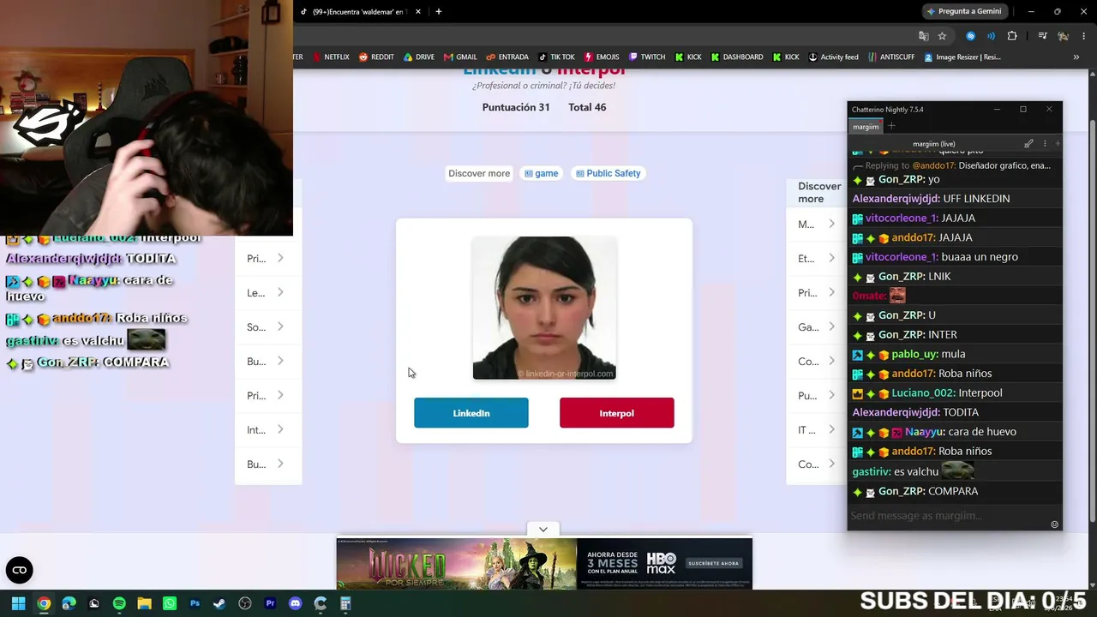
Task: Open the emote picker in Chatterino
Action: pos(1055,524)
